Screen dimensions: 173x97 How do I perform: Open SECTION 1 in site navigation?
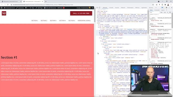point(35,20)
